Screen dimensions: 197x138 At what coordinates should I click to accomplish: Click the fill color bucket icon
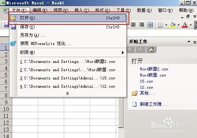coord(173,25)
